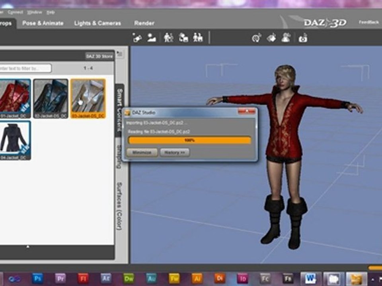Screen dimensions: 382x286
Task: Open Photoshop from the taskbar
Action: click(37, 278)
